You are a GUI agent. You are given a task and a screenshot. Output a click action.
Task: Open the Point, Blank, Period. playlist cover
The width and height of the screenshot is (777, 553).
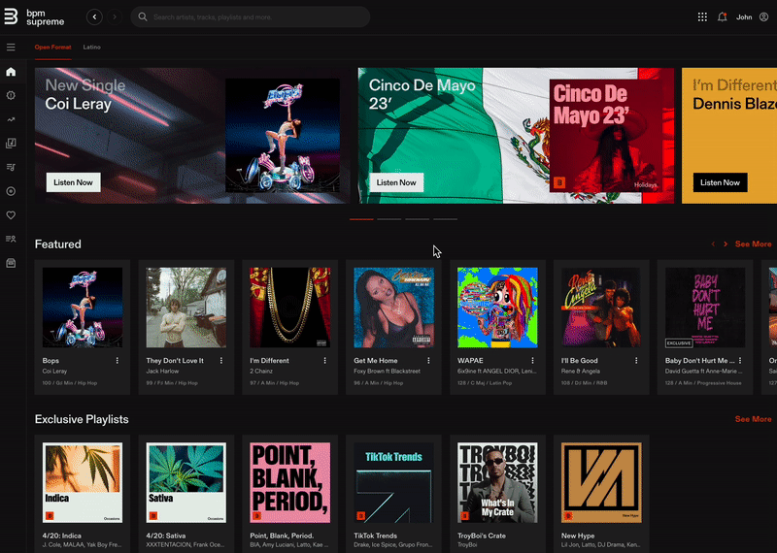point(289,483)
